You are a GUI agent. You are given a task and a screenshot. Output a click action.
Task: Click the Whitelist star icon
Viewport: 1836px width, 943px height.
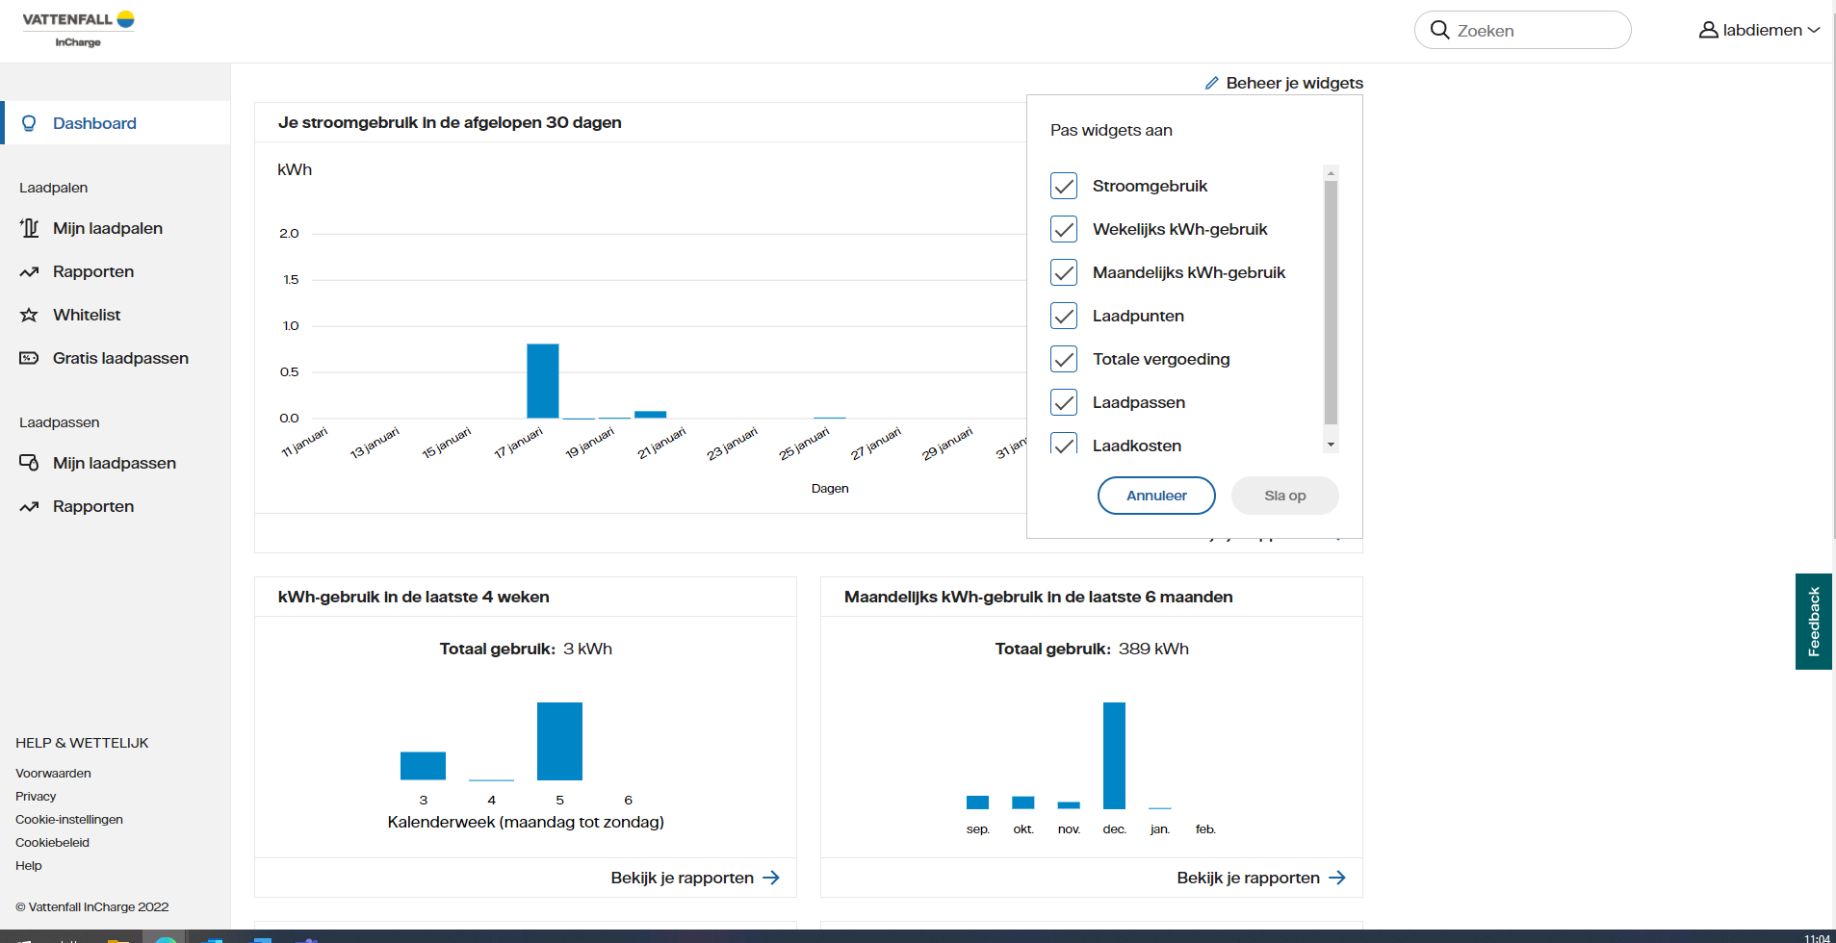(x=28, y=315)
